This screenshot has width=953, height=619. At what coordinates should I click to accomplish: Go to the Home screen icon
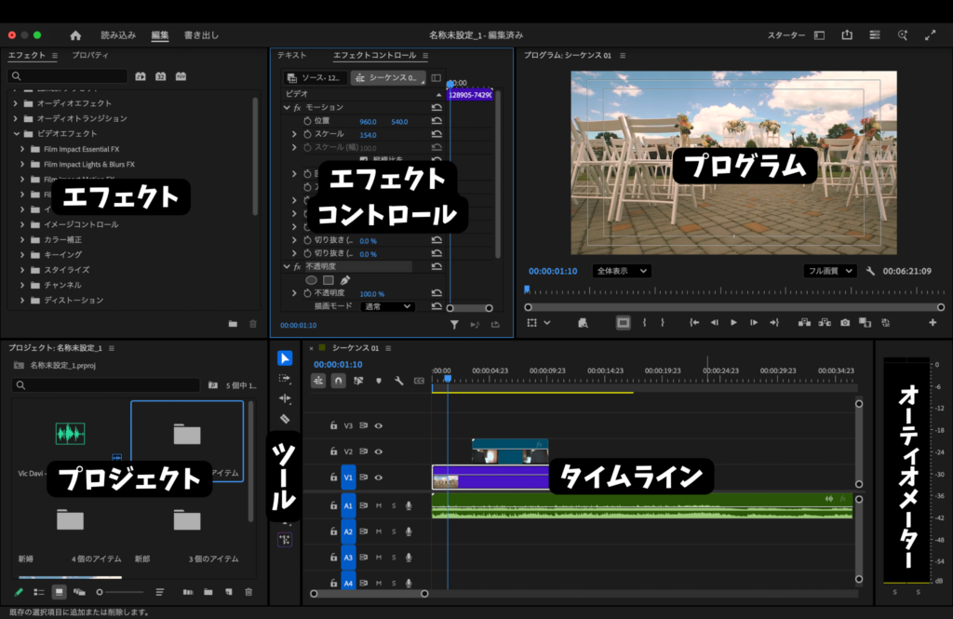point(75,35)
